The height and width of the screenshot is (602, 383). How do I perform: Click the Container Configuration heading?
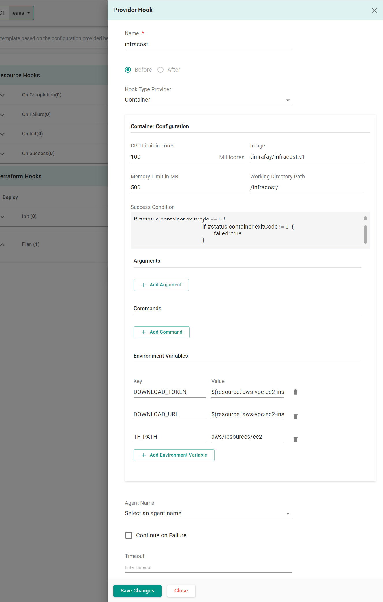[159, 126]
